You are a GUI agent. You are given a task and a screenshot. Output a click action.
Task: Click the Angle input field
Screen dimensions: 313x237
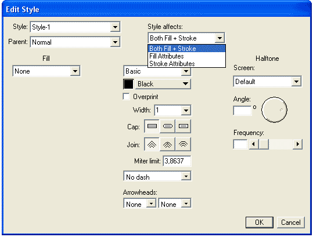coord(242,110)
